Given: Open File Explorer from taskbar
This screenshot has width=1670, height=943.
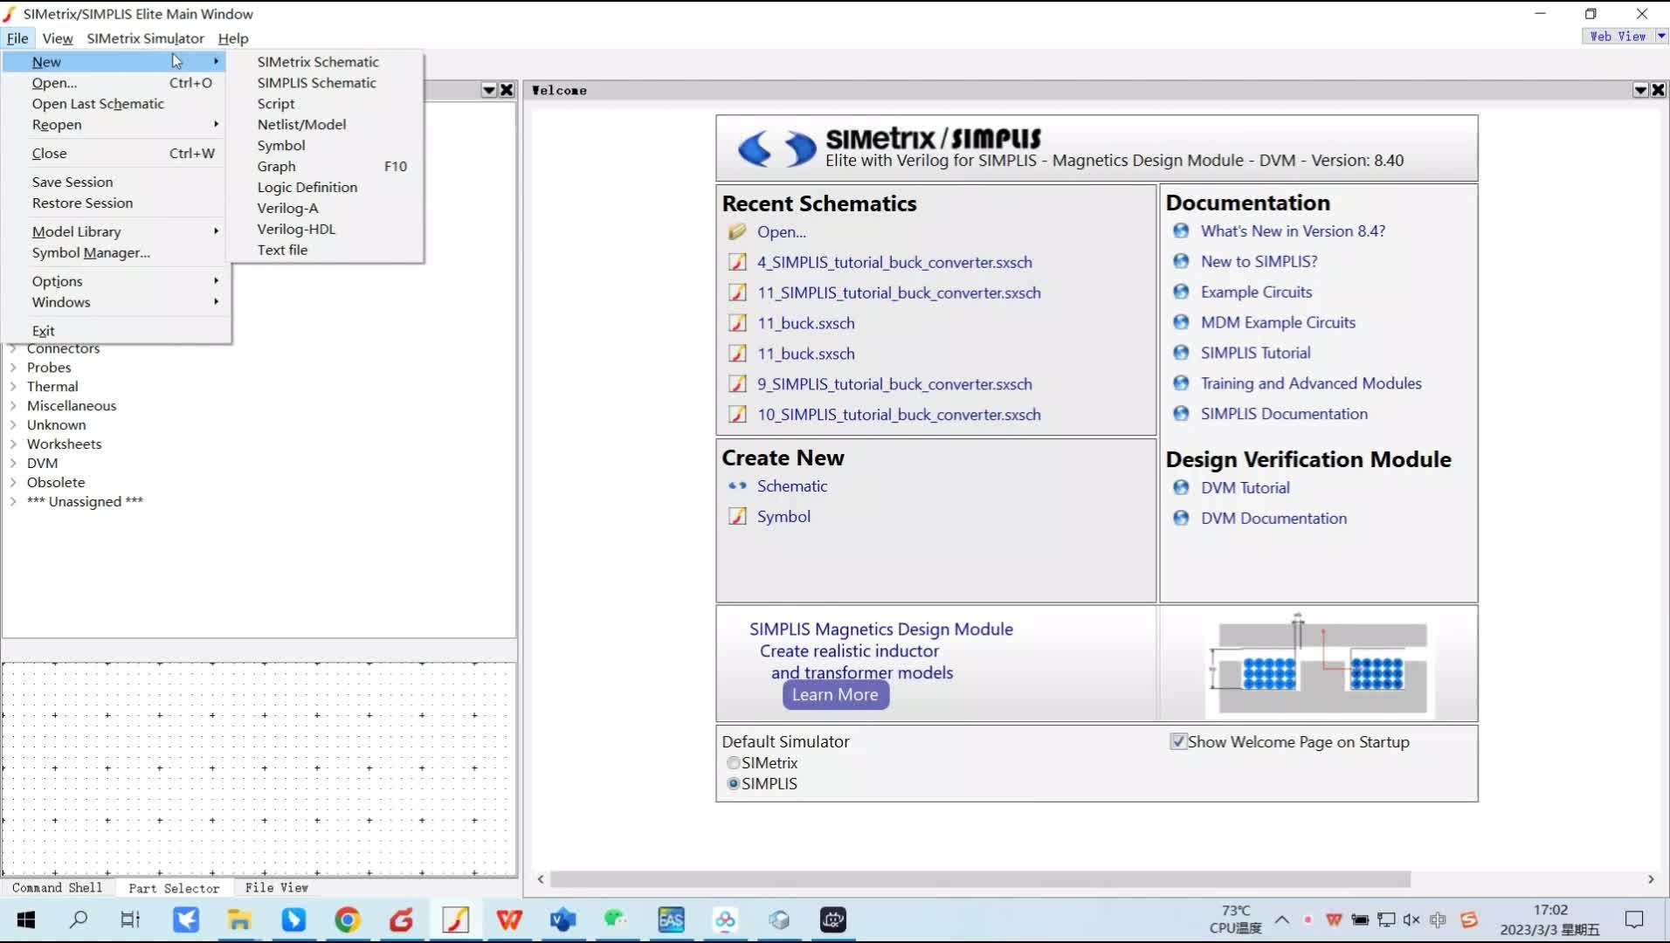Looking at the screenshot, I should (x=239, y=919).
